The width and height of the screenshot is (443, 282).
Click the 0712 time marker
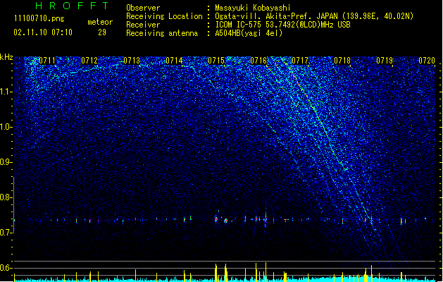click(x=89, y=61)
